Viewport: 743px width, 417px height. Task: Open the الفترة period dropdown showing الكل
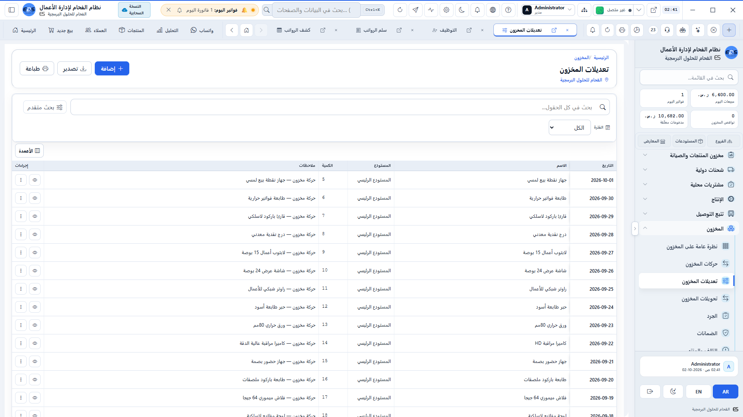pos(570,127)
